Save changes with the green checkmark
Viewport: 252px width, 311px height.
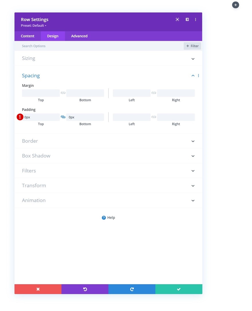tap(179, 289)
